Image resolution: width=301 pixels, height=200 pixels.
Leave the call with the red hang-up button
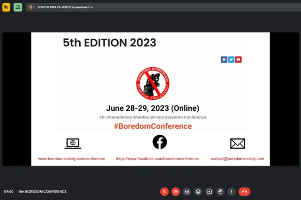click(x=244, y=192)
